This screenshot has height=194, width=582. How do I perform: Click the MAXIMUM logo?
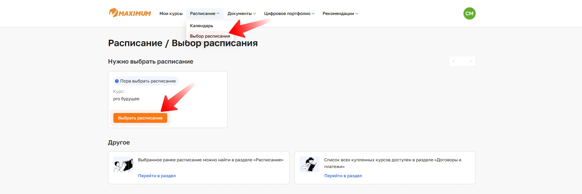point(130,13)
